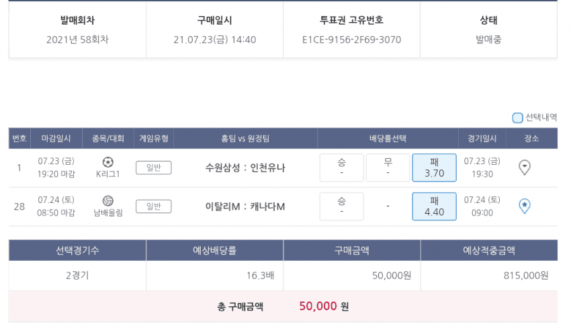The image size is (571, 331).
Task: Click the 종목/대회 column header
Action: pyautogui.click(x=108, y=139)
